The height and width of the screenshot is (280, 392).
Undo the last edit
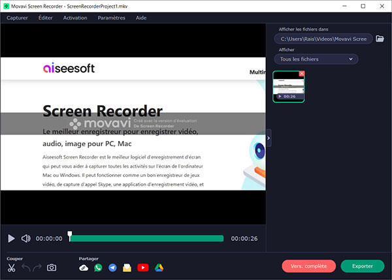[x=26, y=268]
